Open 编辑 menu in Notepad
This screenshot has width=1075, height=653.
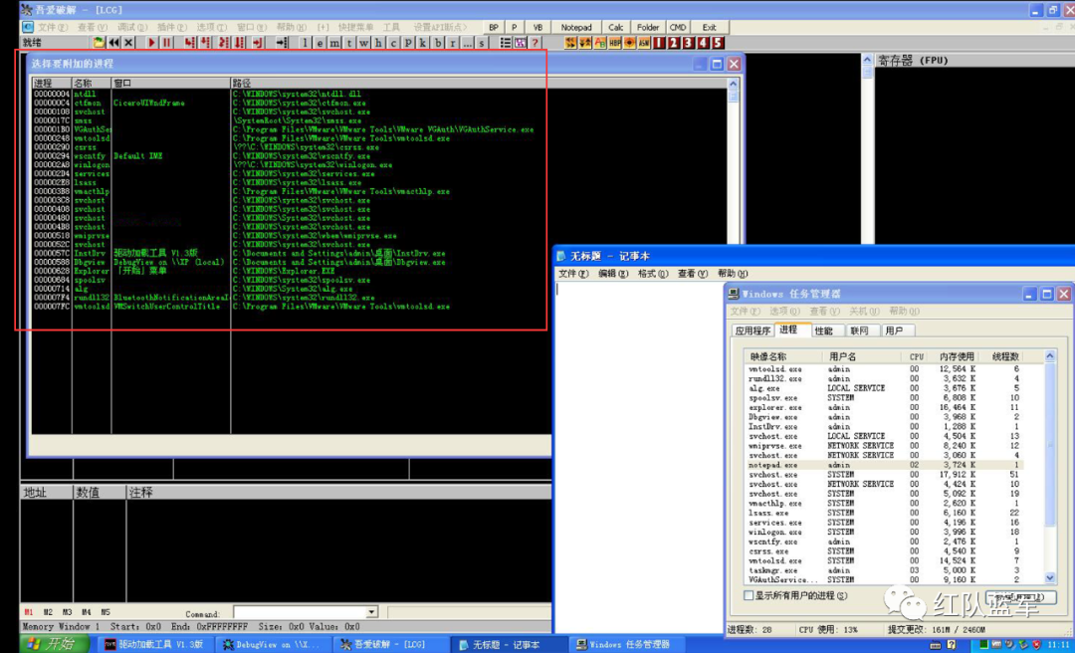613,274
